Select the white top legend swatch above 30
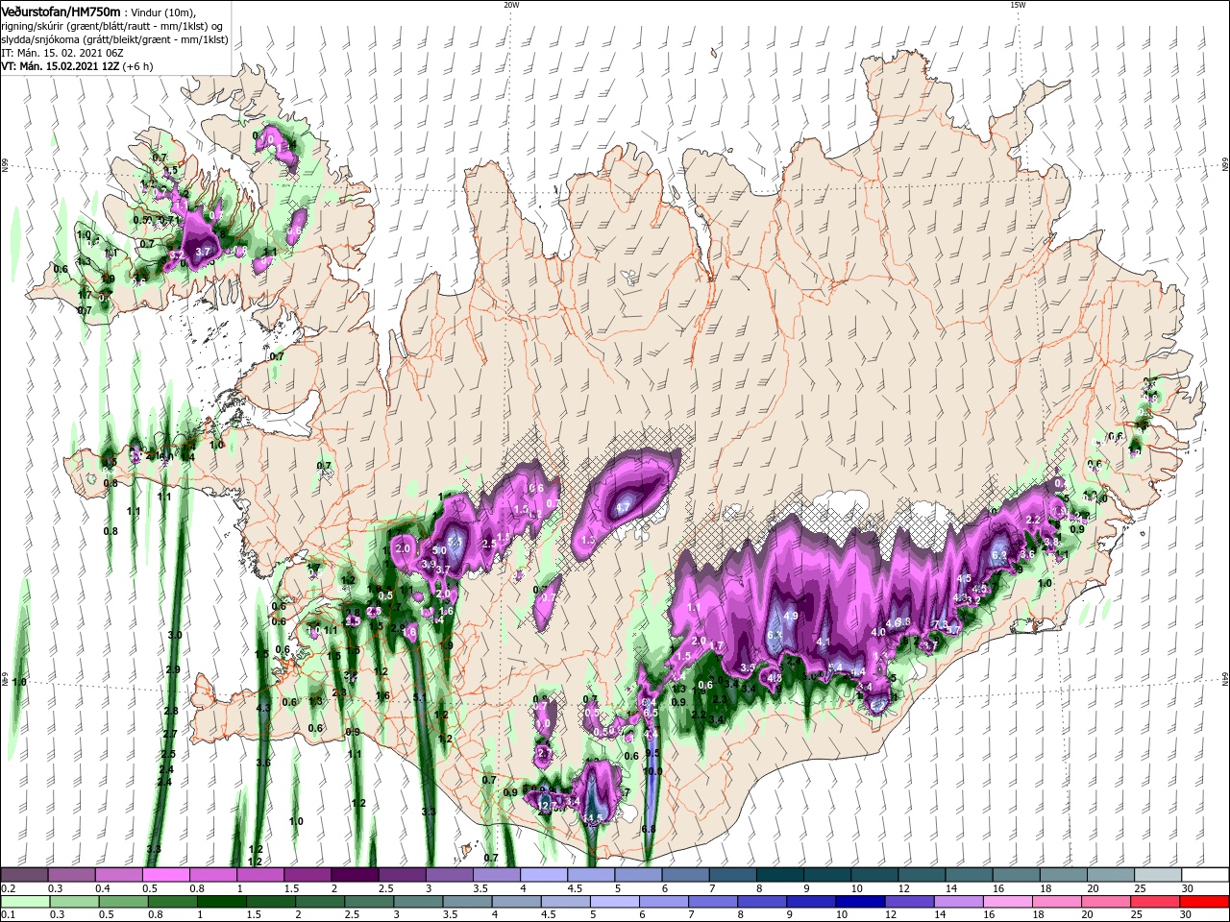Viewport: 1230px width, 922px height. coord(1206,874)
